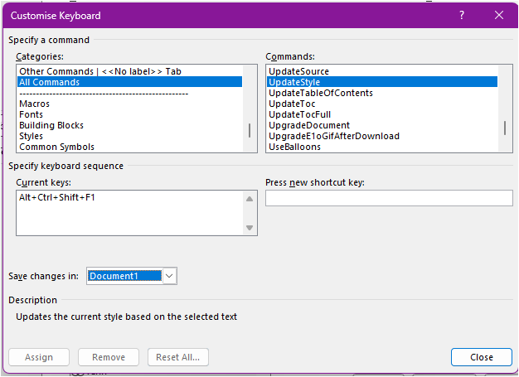Pick the Styles category

[129, 136]
